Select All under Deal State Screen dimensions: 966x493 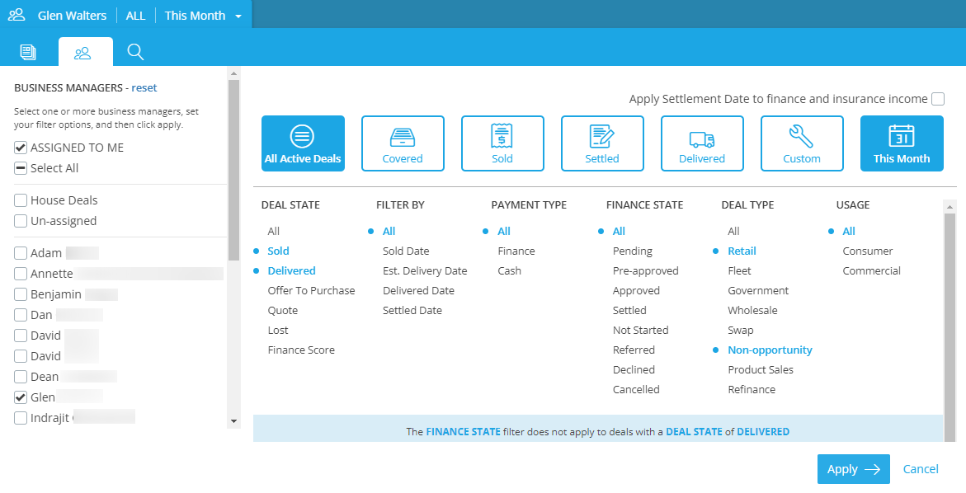coord(274,232)
